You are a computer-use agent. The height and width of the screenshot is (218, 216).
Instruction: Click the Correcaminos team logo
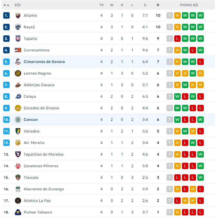18,50
